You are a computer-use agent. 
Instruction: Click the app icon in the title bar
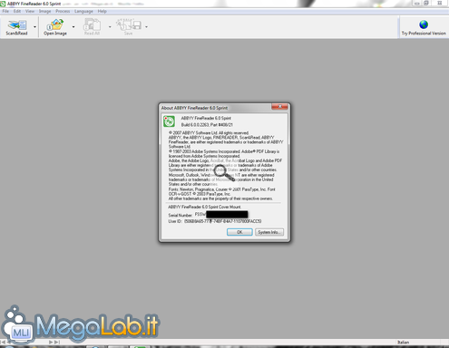point(3,4)
